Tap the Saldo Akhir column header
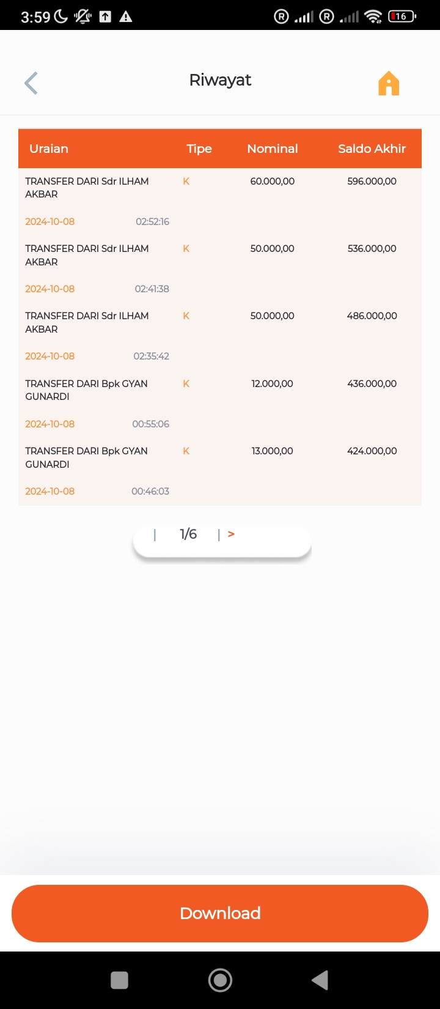440x1009 pixels. [x=372, y=149]
